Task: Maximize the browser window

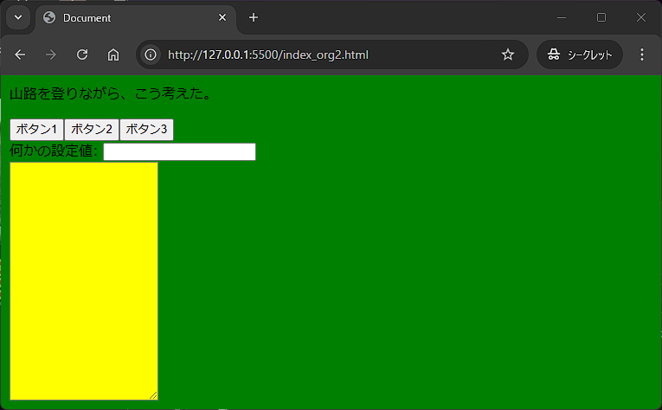Action: 601,17
